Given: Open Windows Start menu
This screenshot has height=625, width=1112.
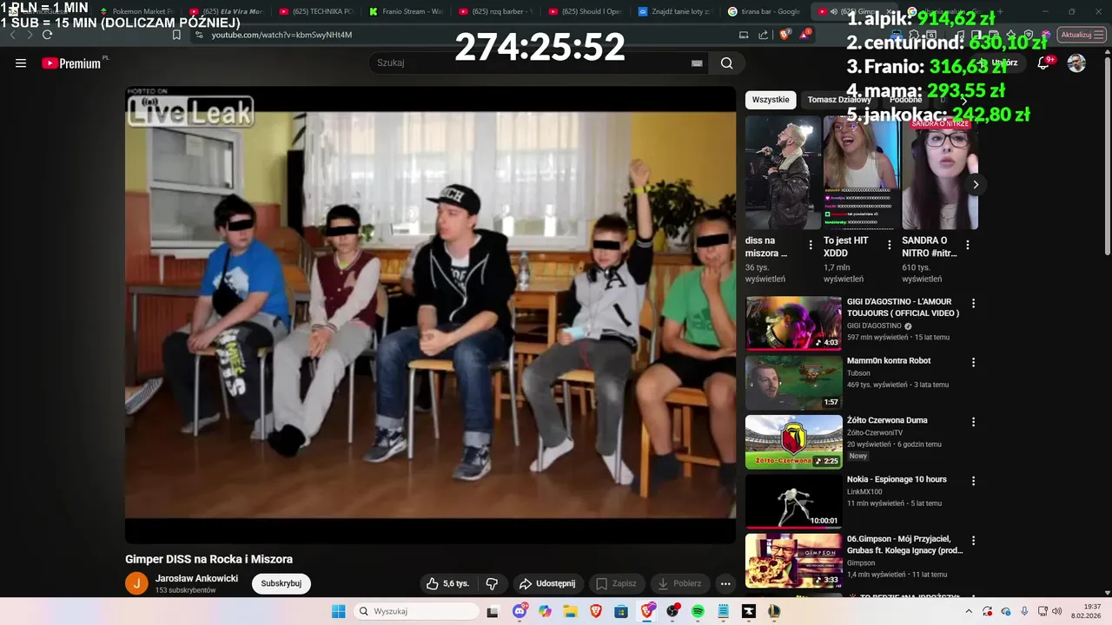Looking at the screenshot, I should pyautogui.click(x=338, y=611).
